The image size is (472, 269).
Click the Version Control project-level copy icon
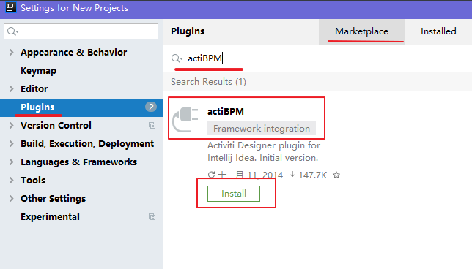(152, 126)
